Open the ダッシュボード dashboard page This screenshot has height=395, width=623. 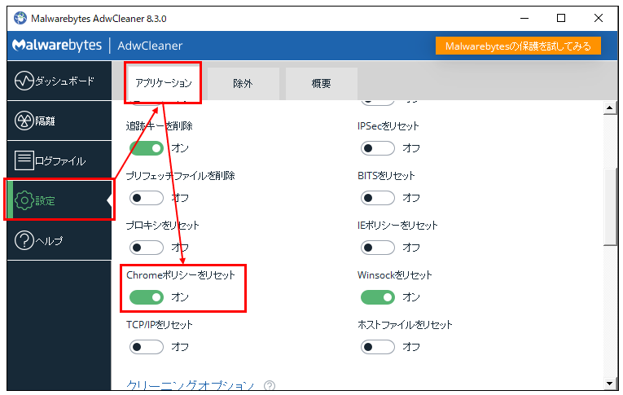point(59,81)
